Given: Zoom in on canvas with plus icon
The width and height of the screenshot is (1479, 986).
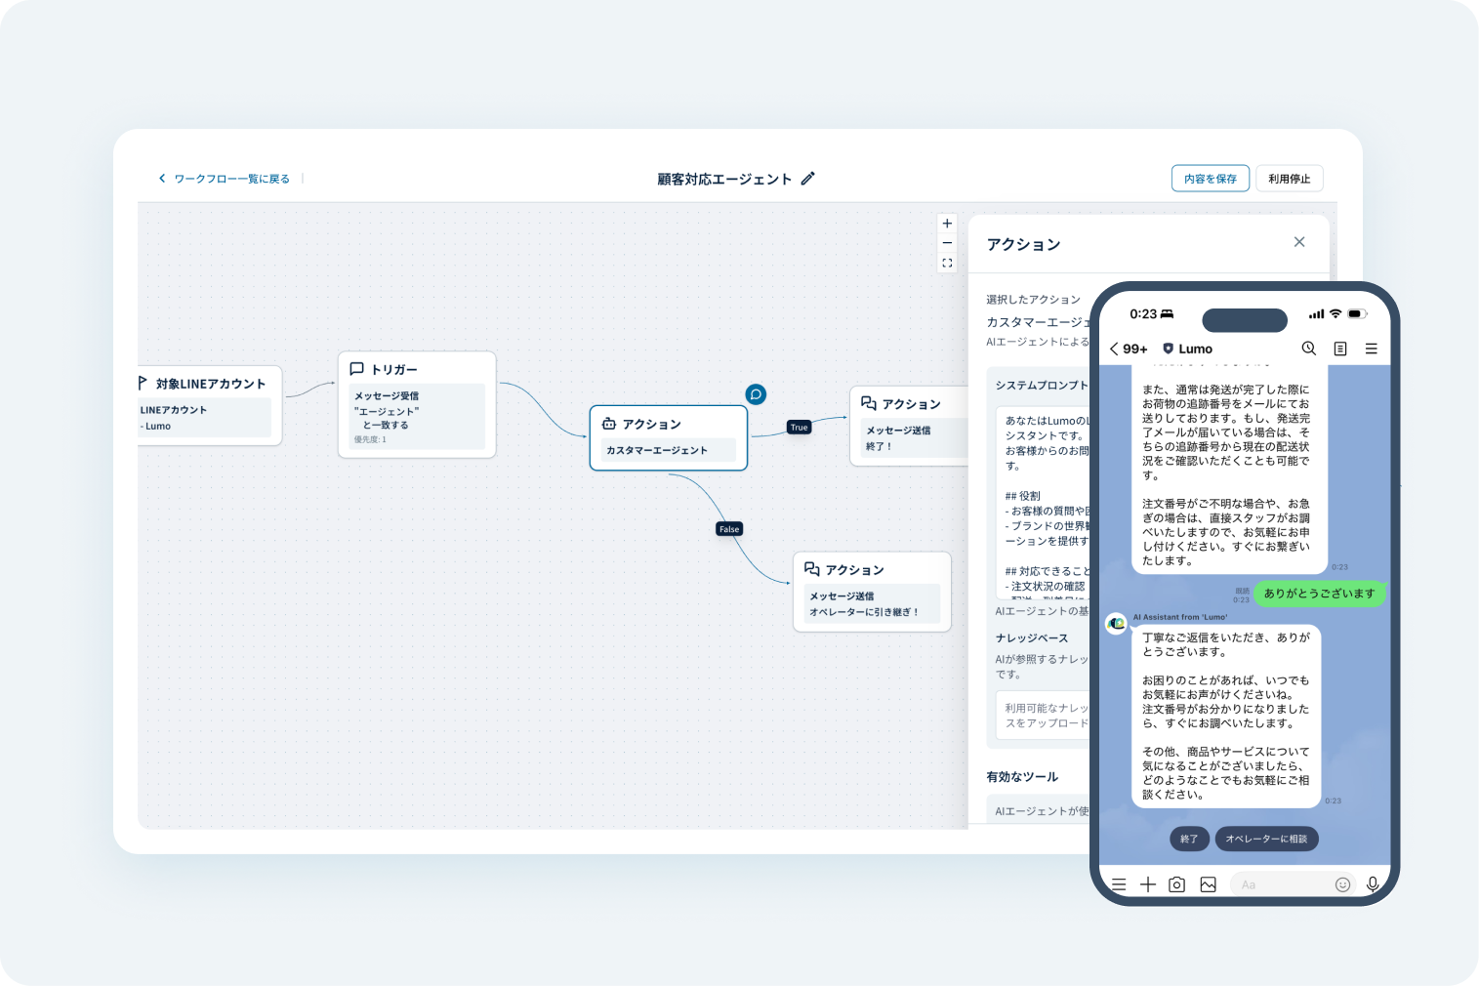Looking at the screenshot, I should [x=947, y=224].
